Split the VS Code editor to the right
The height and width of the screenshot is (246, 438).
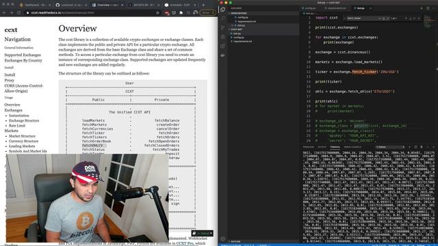[428, 8]
